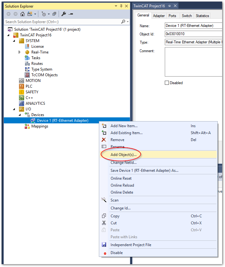Click the PLC node icon
This screenshot has height=267, width=225.
(22, 86)
